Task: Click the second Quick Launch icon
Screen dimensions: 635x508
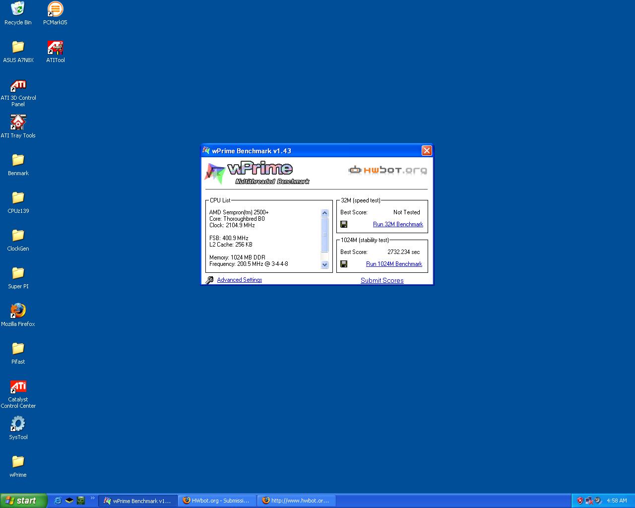Action: pos(69,501)
